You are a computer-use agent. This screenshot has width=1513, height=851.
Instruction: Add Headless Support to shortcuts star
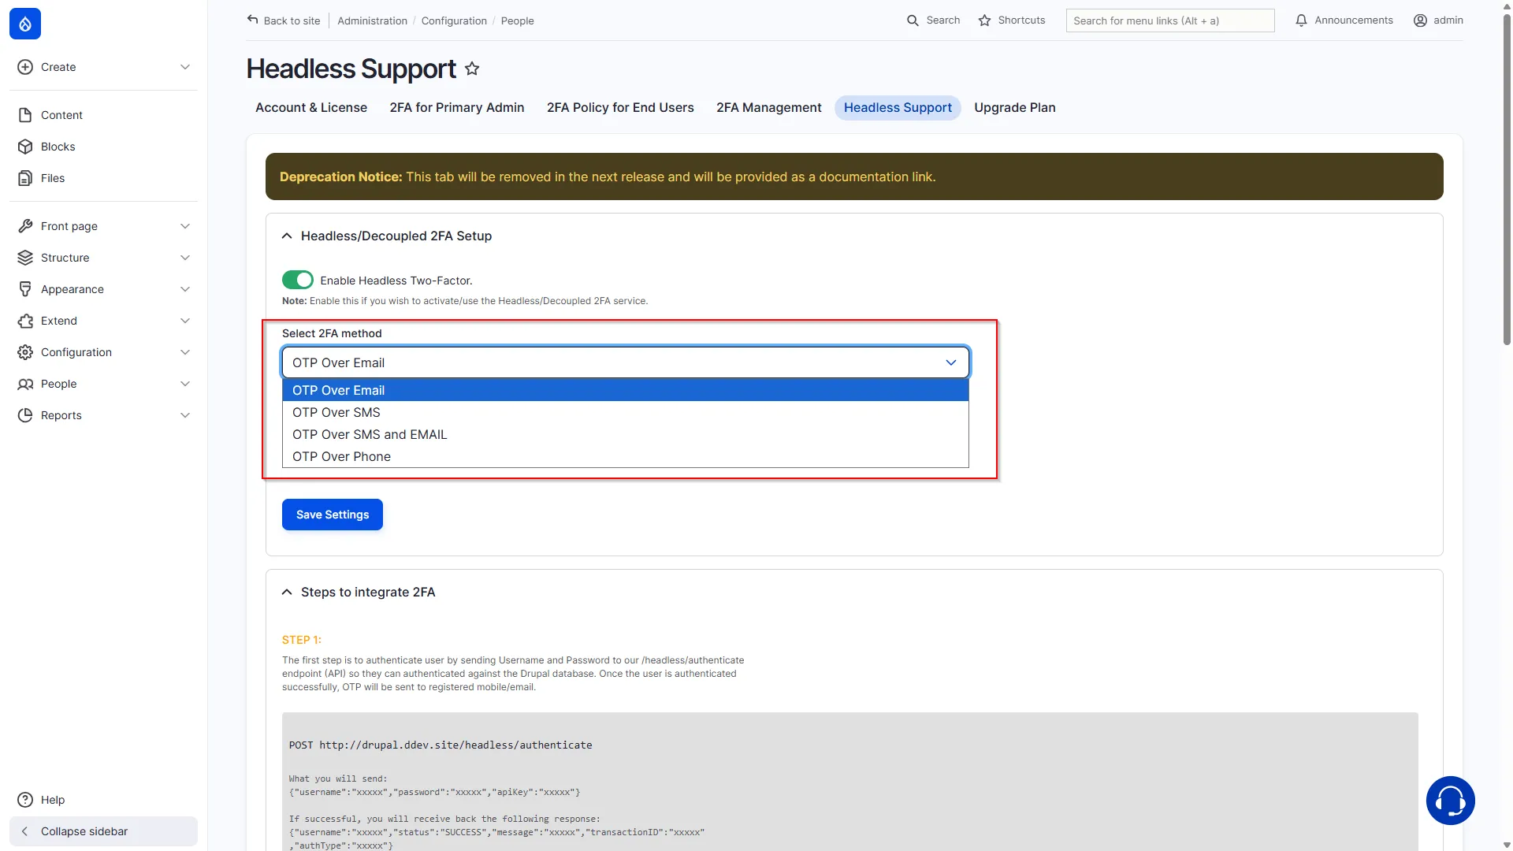(x=472, y=69)
